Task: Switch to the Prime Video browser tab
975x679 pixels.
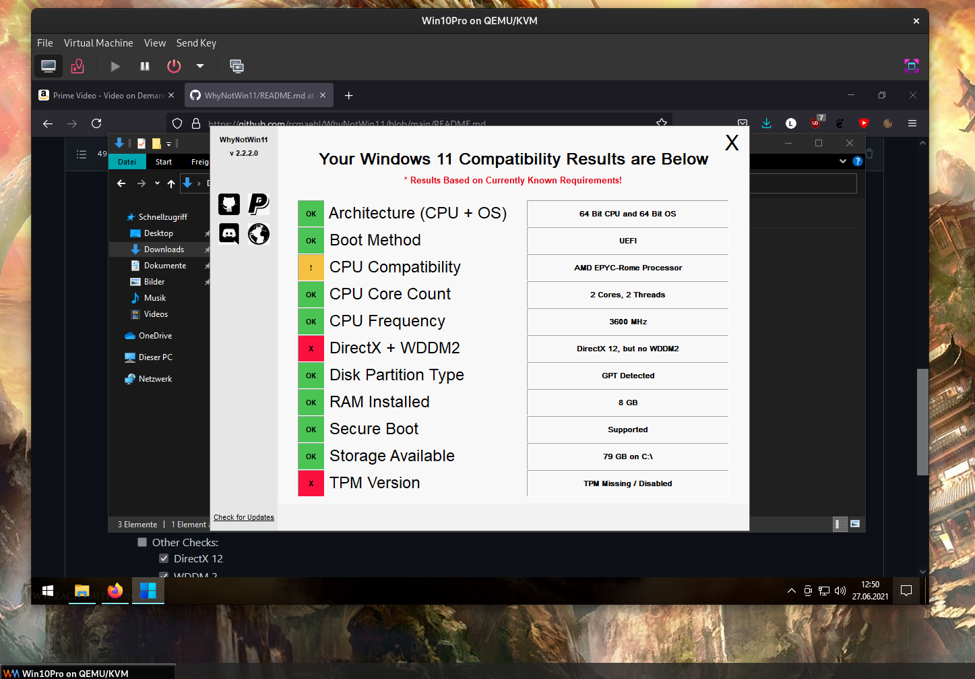Action: 106,96
